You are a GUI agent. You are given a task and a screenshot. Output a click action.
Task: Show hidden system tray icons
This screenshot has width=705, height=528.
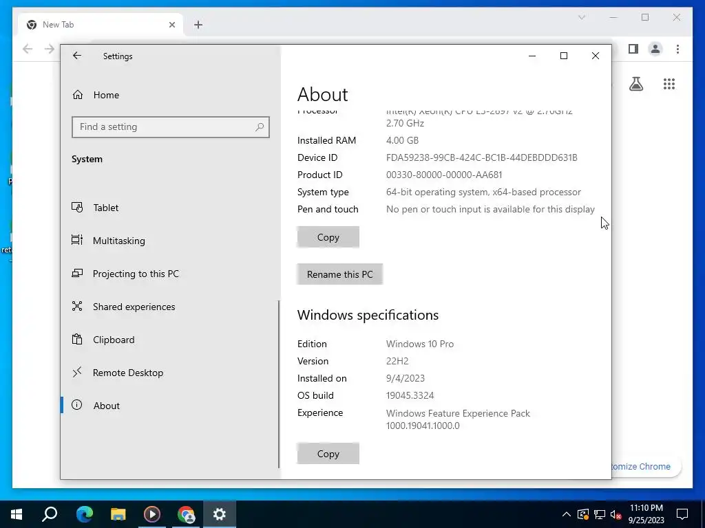(567, 514)
